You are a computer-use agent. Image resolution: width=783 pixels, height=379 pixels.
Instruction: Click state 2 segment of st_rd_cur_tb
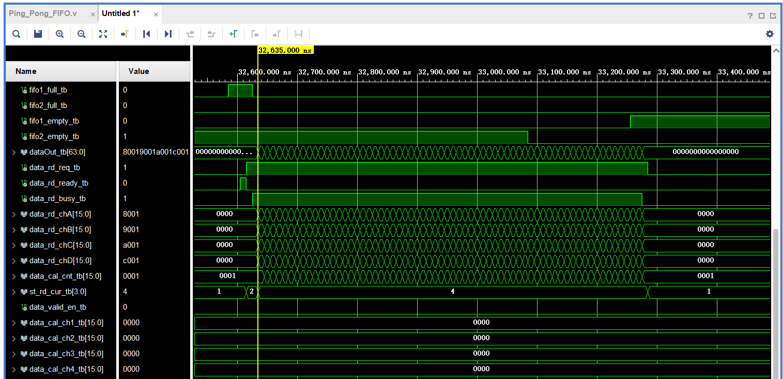point(252,292)
